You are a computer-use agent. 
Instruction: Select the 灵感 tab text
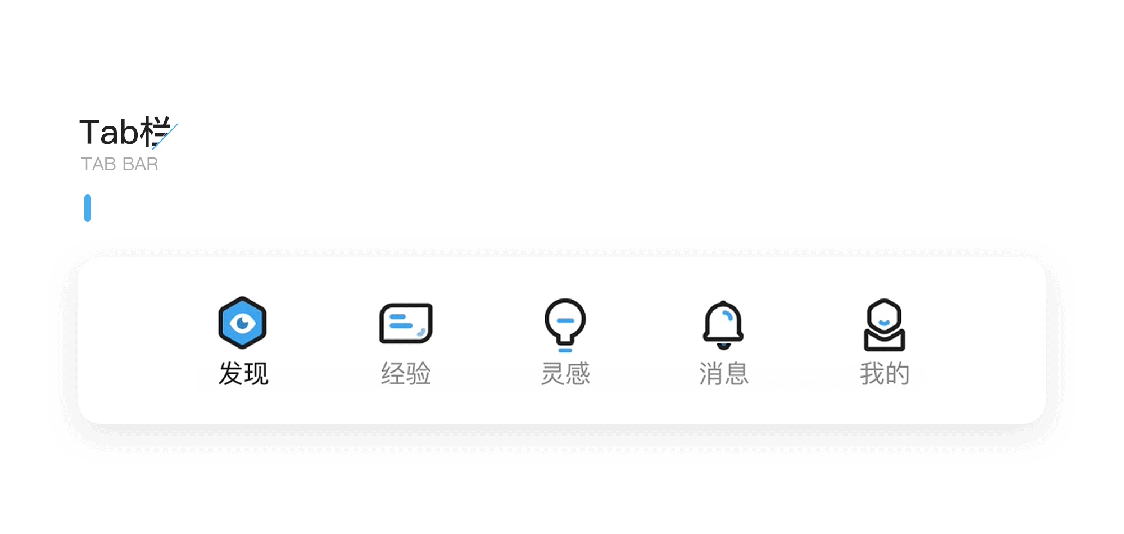click(x=565, y=374)
